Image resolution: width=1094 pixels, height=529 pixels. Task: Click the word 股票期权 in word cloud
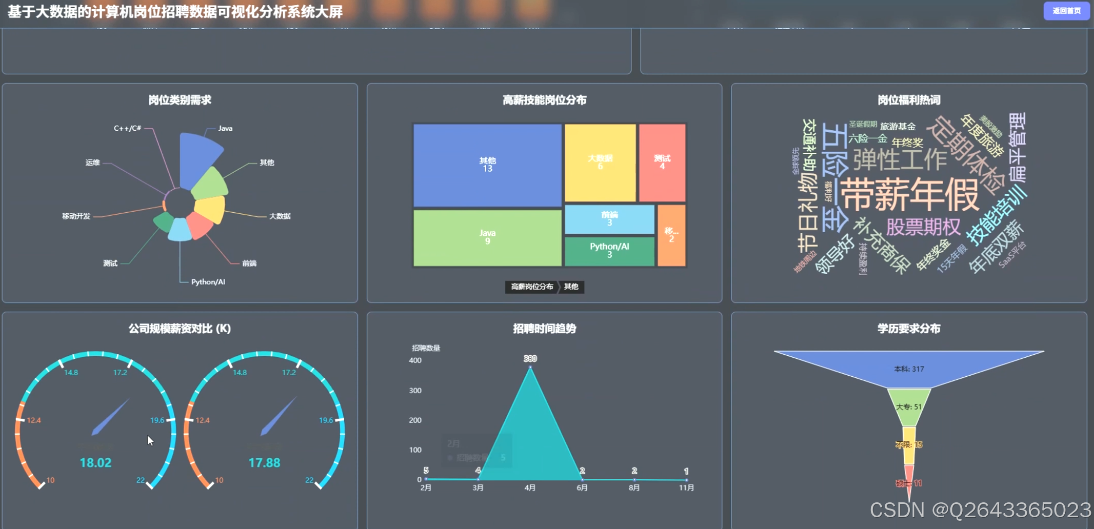coord(923,227)
